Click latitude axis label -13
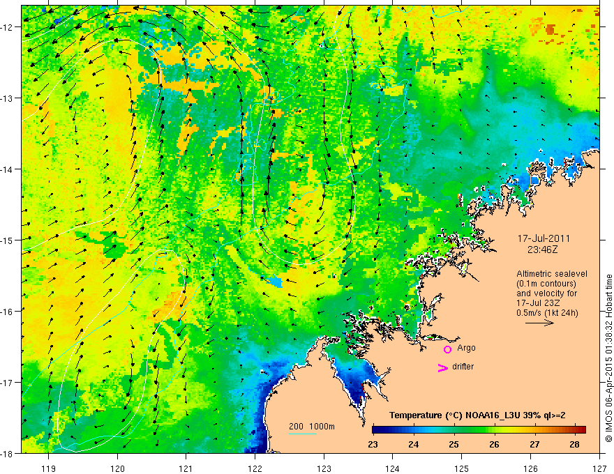 (8, 98)
